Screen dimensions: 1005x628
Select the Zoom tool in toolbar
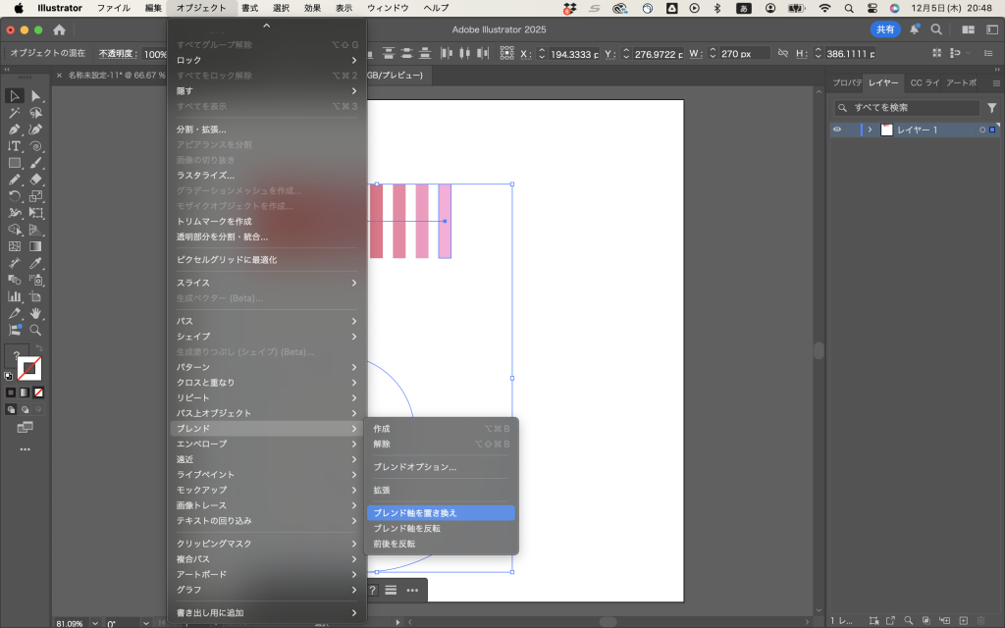coord(36,331)
